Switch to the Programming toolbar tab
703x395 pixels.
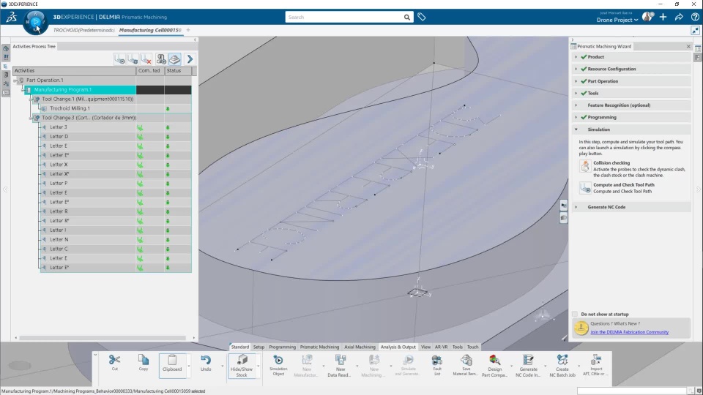tap(282, 347)
